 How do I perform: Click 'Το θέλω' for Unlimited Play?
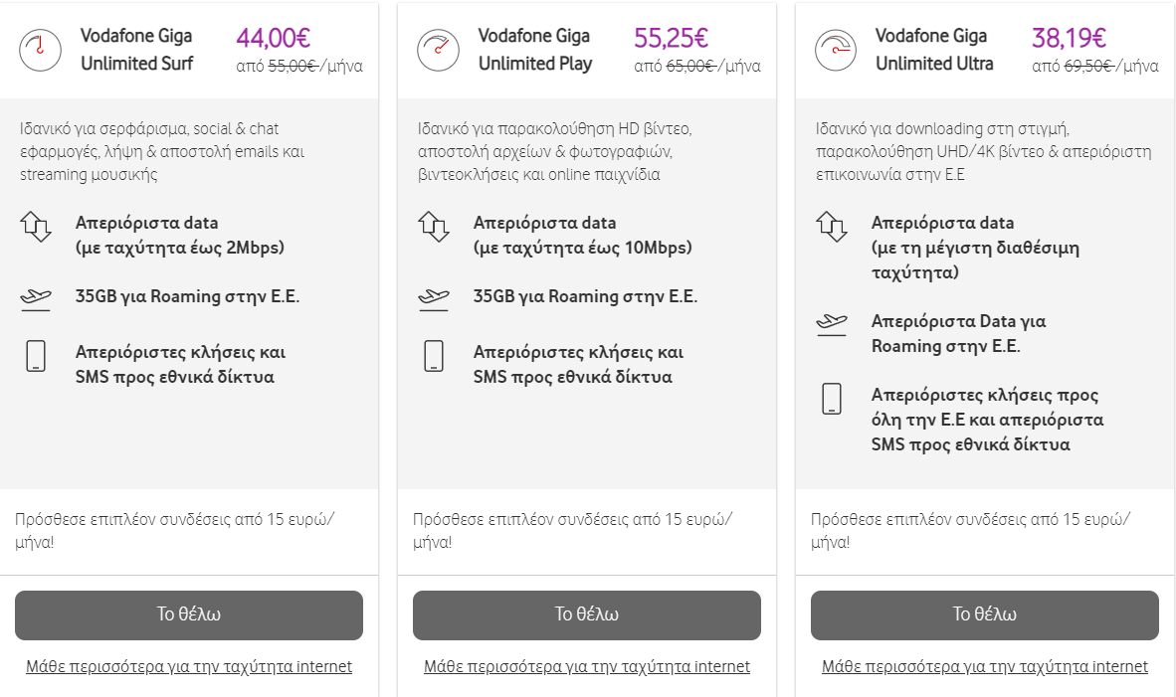(x=586, y=615)
